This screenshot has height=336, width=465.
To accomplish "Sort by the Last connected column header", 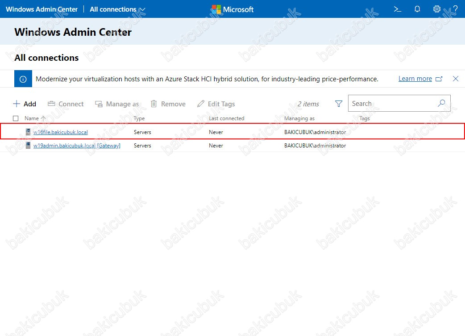I will pyautogui.click(x=227, y=118).
